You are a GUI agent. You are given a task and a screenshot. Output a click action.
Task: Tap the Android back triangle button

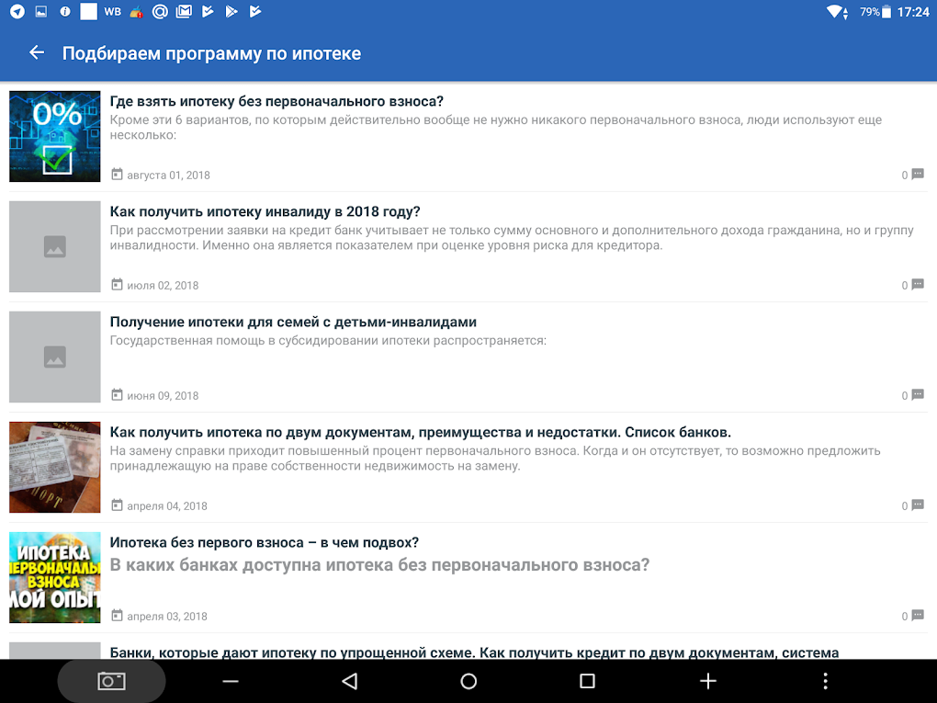350,681
